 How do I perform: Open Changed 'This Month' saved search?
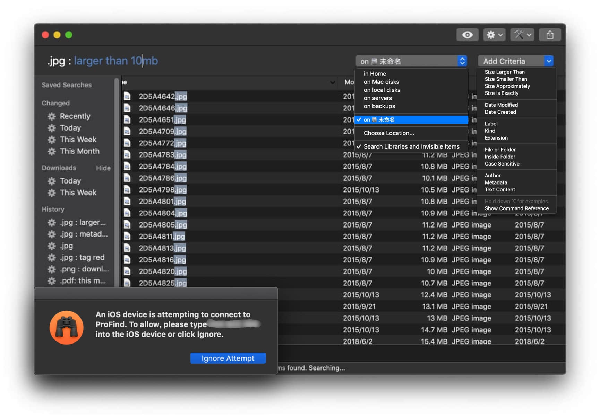coord(79,151)
